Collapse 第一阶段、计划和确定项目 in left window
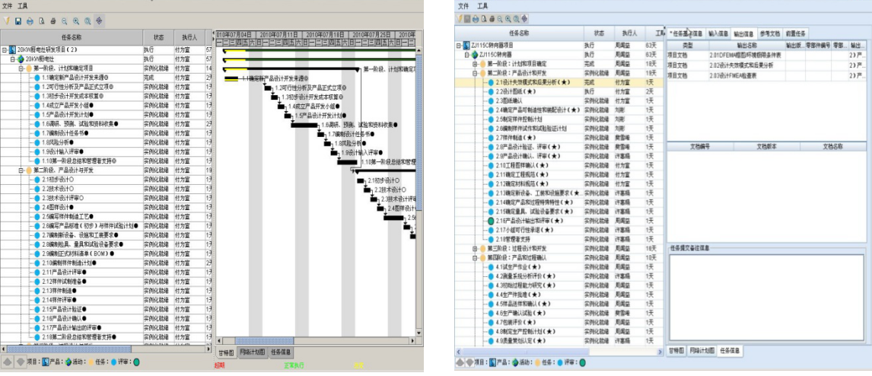 point(21,68)
